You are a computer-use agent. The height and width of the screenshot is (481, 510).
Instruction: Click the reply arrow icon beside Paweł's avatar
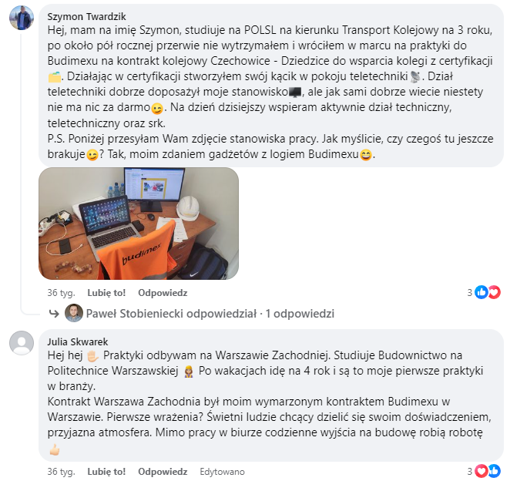click(x=54, y=314)
